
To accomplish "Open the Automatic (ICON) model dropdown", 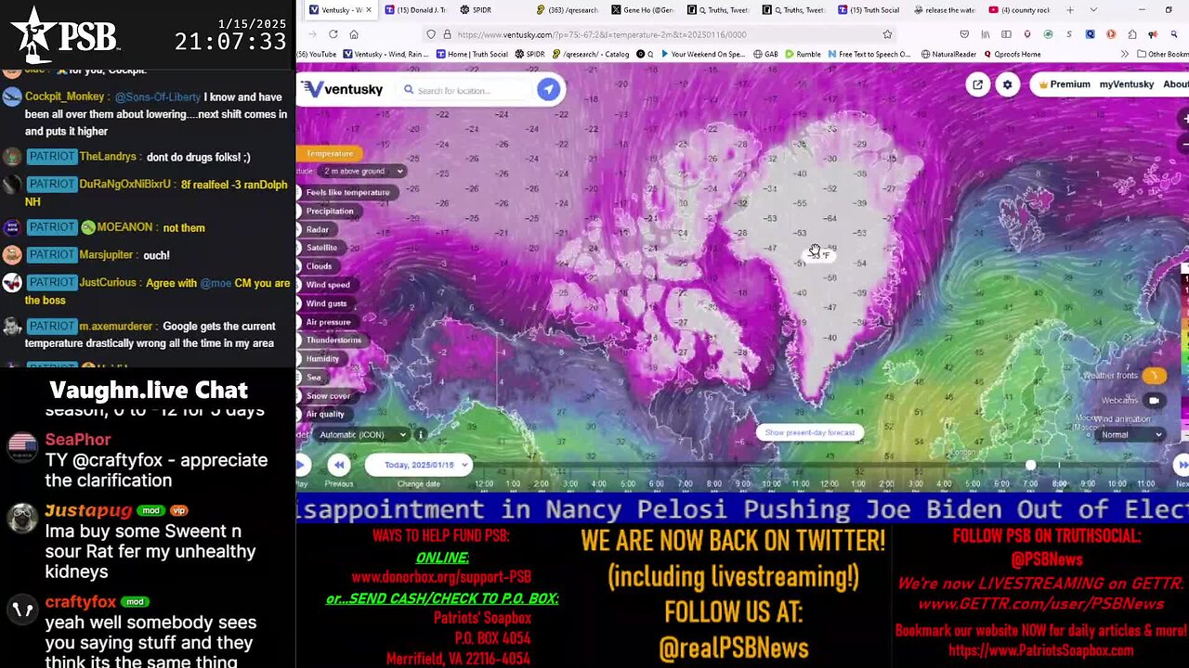I will pyautogui.click(x=361, y=434).
